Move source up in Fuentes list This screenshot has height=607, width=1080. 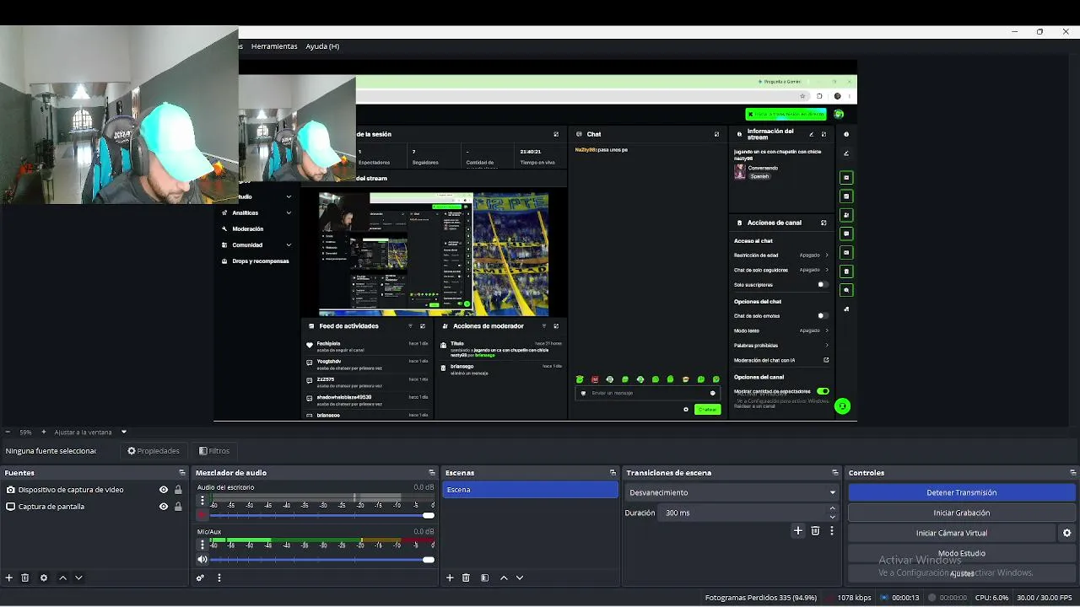62,577
